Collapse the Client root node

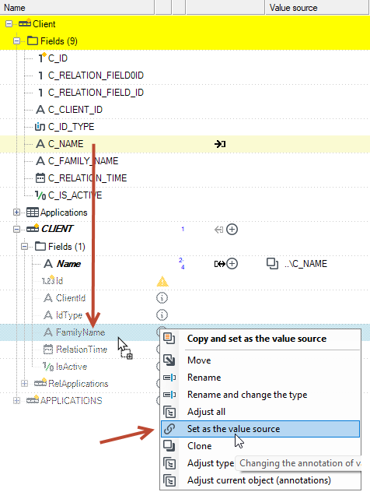tap(9, 24)
